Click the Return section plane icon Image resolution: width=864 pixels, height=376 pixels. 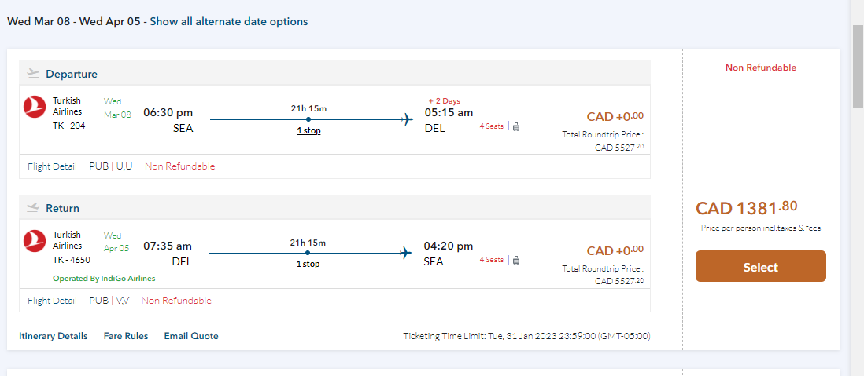(33, 208)
